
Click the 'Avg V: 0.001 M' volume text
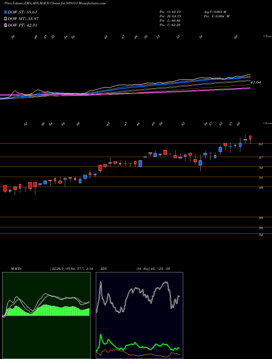[x=215, y=12]
